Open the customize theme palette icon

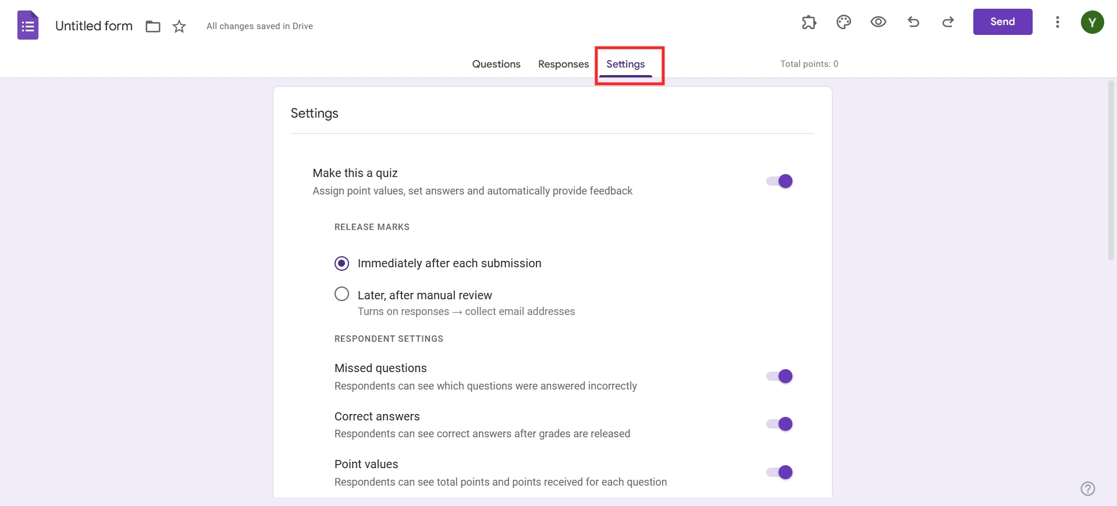pyautogui.click(x=844, y=22)
